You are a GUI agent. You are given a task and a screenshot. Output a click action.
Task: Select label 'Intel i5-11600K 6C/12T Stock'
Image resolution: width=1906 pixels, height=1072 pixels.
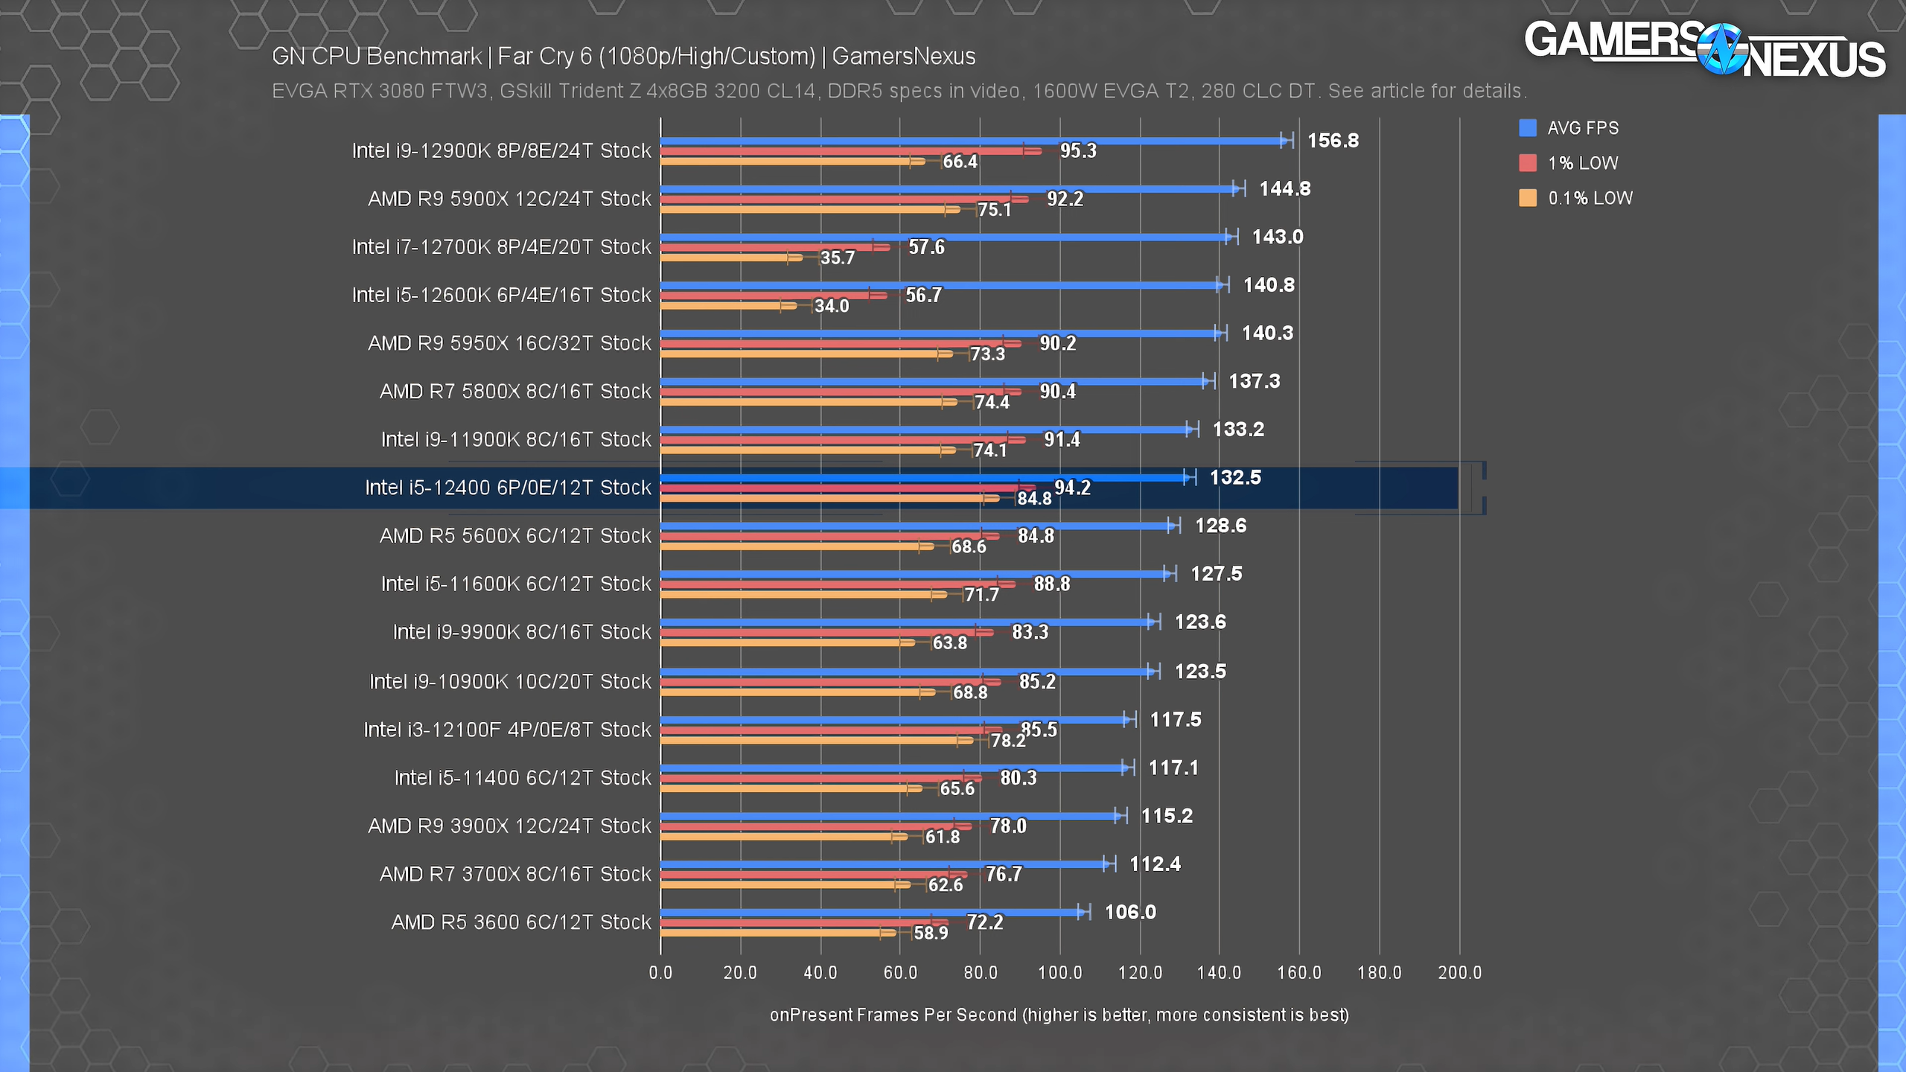point(516,584)
